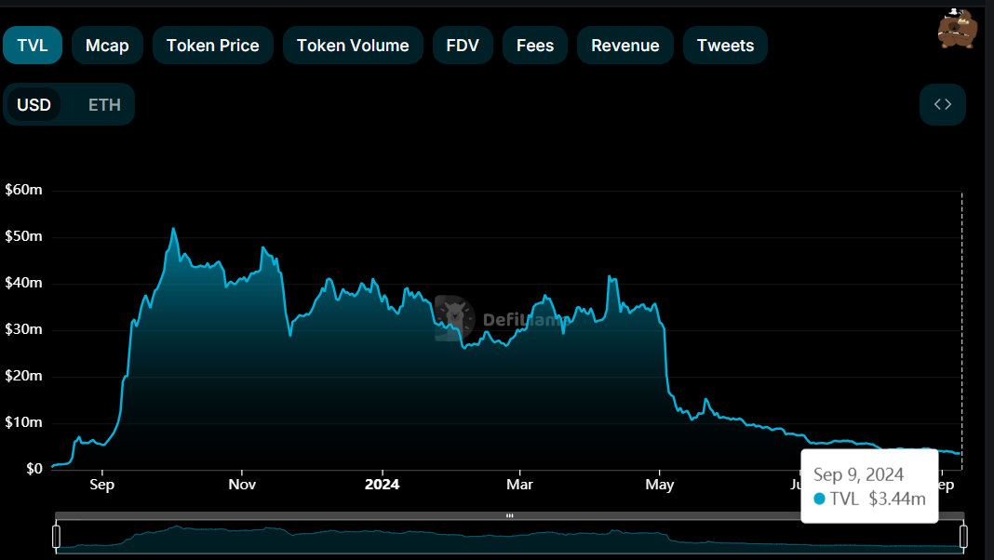Switch currency back to USD

34,104
